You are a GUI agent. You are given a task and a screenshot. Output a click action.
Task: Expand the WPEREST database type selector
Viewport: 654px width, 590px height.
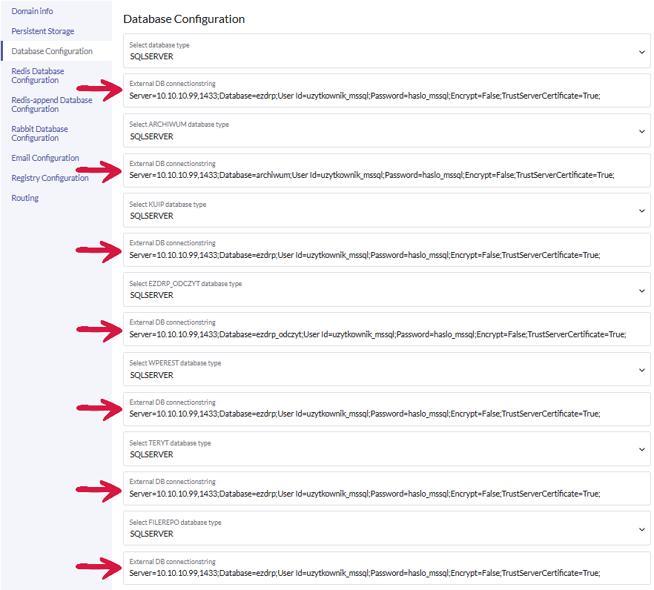386,370
